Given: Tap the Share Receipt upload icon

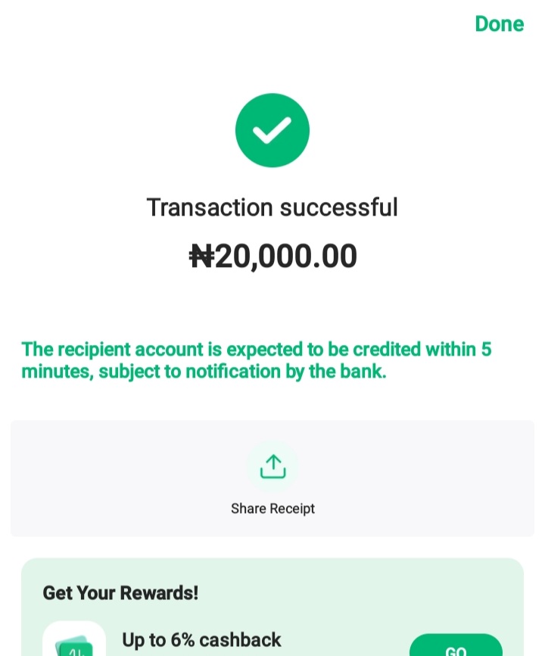Looking at the screenshot, I should [x=272, y=466].
